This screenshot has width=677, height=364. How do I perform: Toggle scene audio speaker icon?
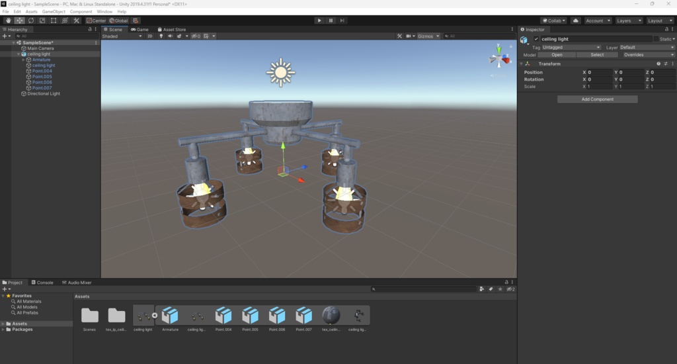170,36
